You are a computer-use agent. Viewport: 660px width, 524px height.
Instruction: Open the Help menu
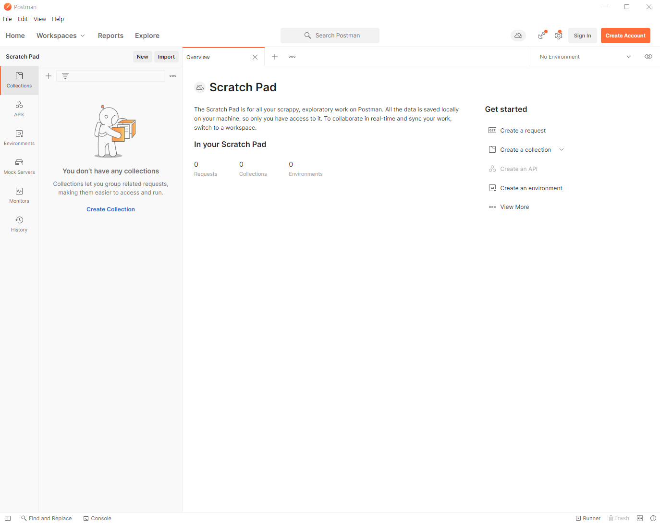click(58, 19)
